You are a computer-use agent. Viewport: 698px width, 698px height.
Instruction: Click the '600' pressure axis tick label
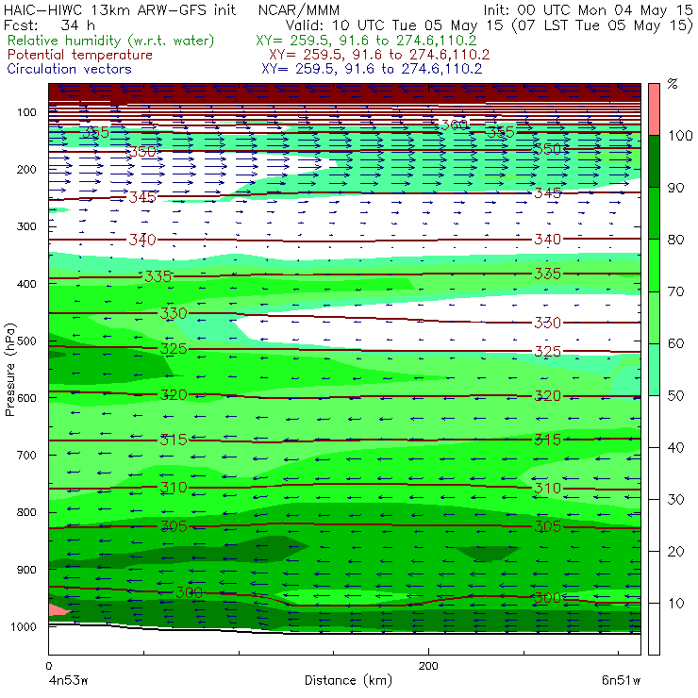[x=26, y=398]
